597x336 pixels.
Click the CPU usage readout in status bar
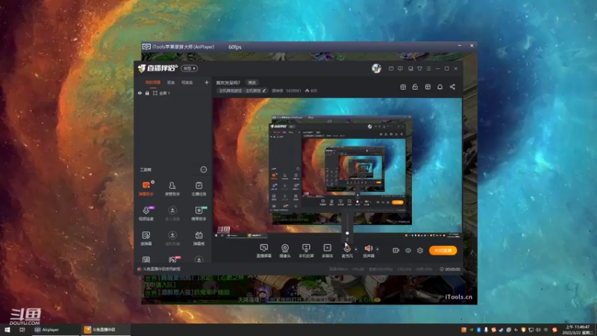tap(404, 269)
